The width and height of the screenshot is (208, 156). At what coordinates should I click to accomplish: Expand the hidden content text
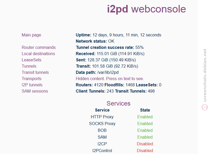coord(110,79)
